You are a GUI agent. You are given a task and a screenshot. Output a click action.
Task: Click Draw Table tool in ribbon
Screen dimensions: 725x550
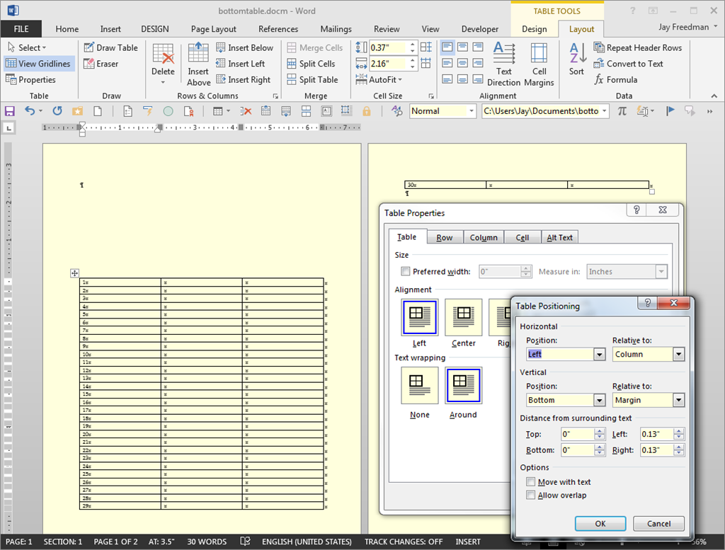point(111,47)
